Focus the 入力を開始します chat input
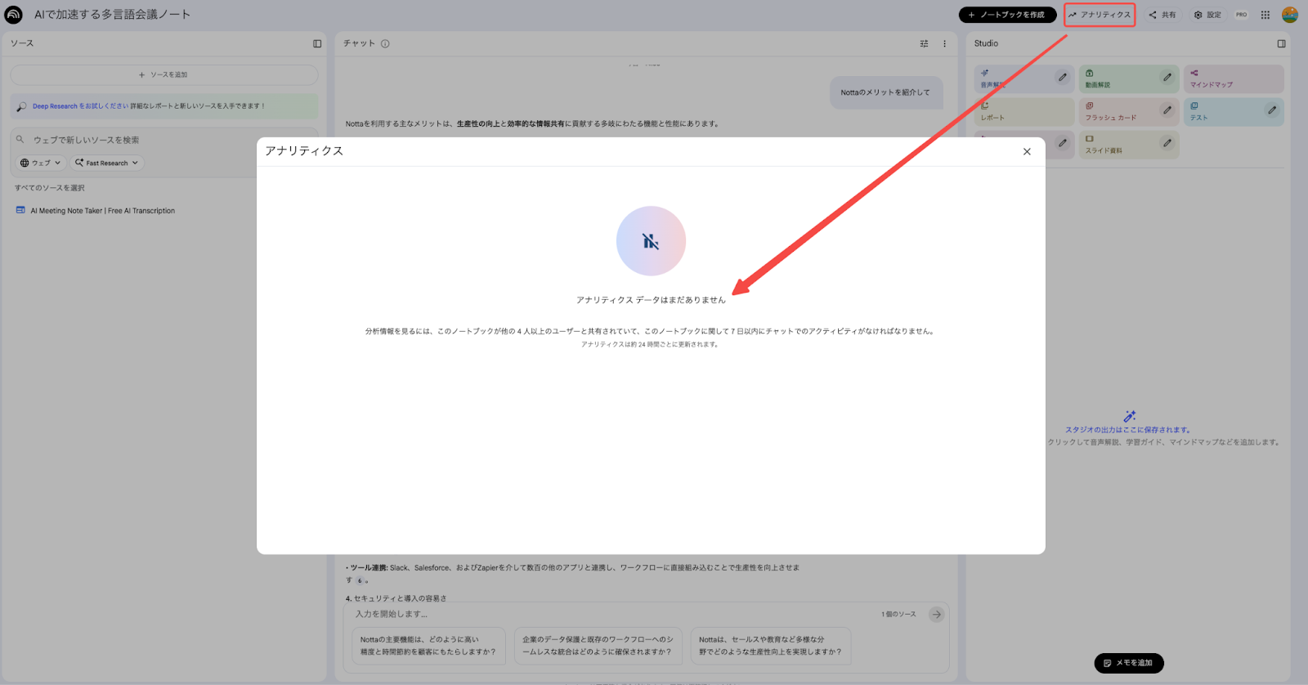 (x=613, y=614)
